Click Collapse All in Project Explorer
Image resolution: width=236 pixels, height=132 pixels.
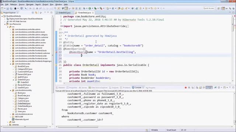[33, 13]
